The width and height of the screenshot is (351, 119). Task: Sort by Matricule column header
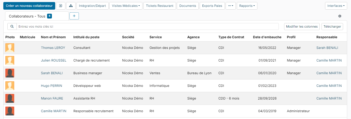click(27, 37)
